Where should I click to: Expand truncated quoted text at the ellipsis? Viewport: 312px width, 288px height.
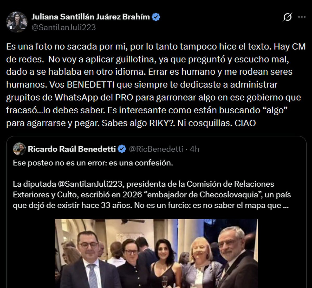click(285, 205)
